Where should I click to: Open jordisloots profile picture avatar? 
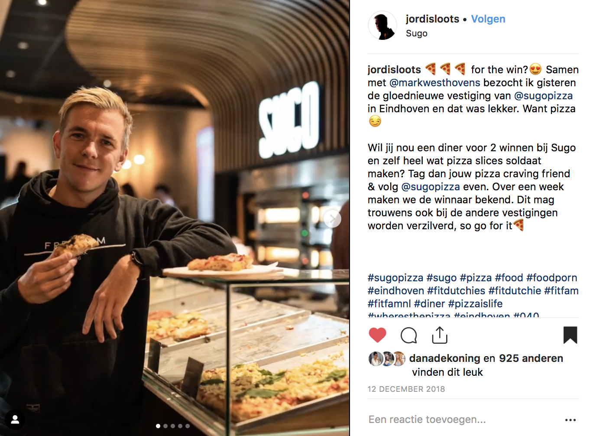coord(382,26)
